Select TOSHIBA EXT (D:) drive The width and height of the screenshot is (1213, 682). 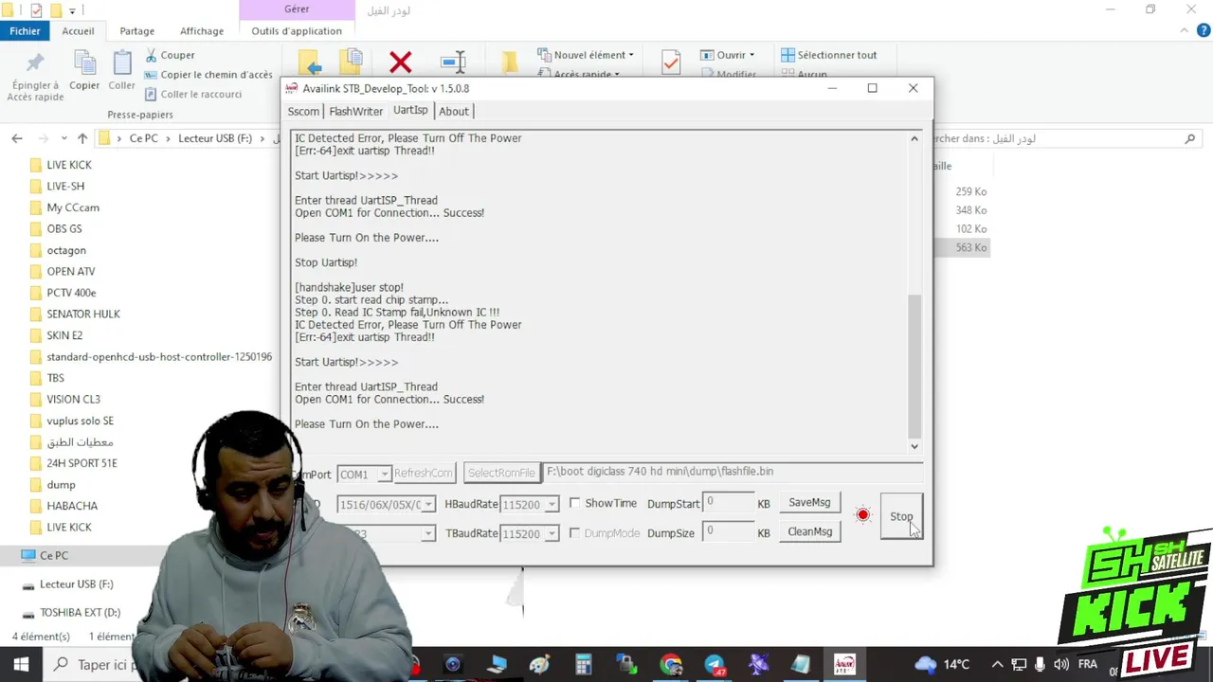pos(80,612)
